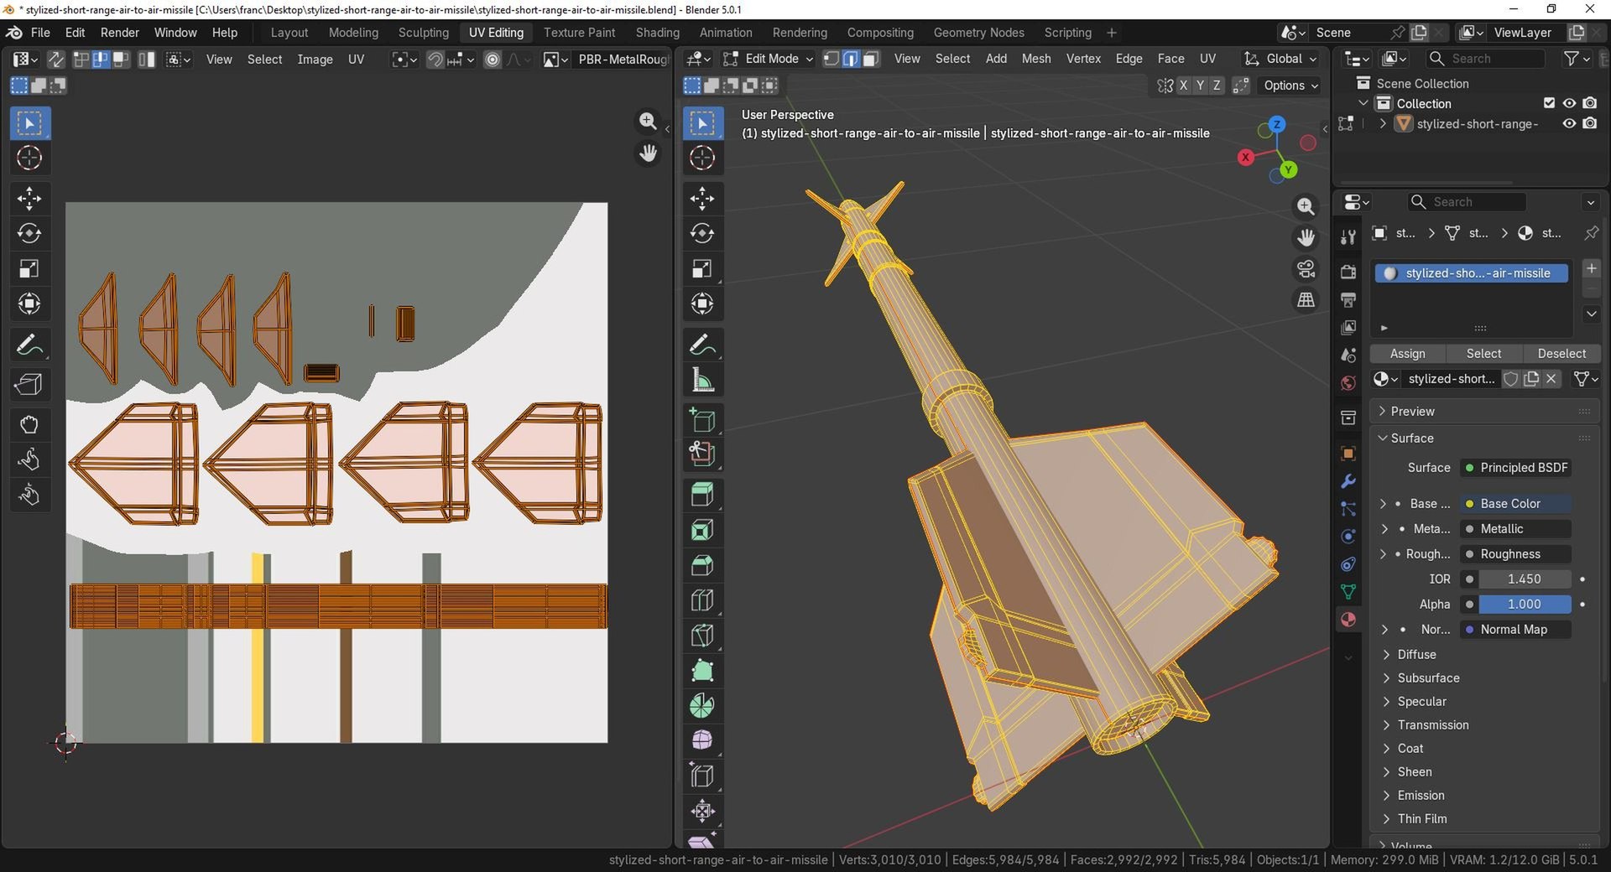Adjust the IOR value field
The height and width of the screenshot is (872, 1611).
point(1524,579)
